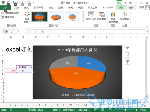Apply the dark background pie chart style

click(40, 17)
